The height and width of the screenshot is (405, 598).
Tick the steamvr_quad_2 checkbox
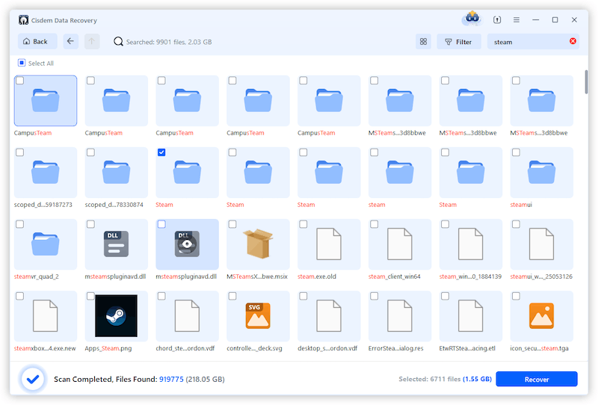(20, 224)
